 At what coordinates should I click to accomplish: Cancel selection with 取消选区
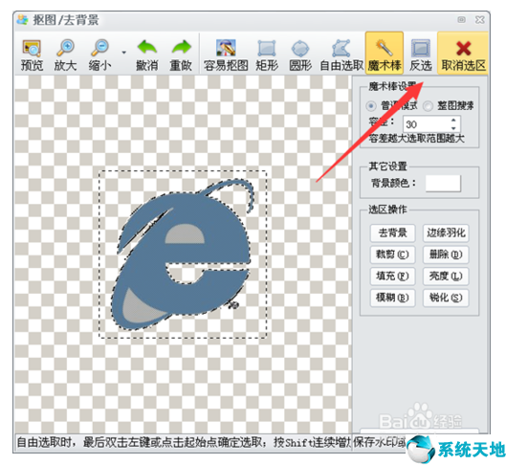463,54
